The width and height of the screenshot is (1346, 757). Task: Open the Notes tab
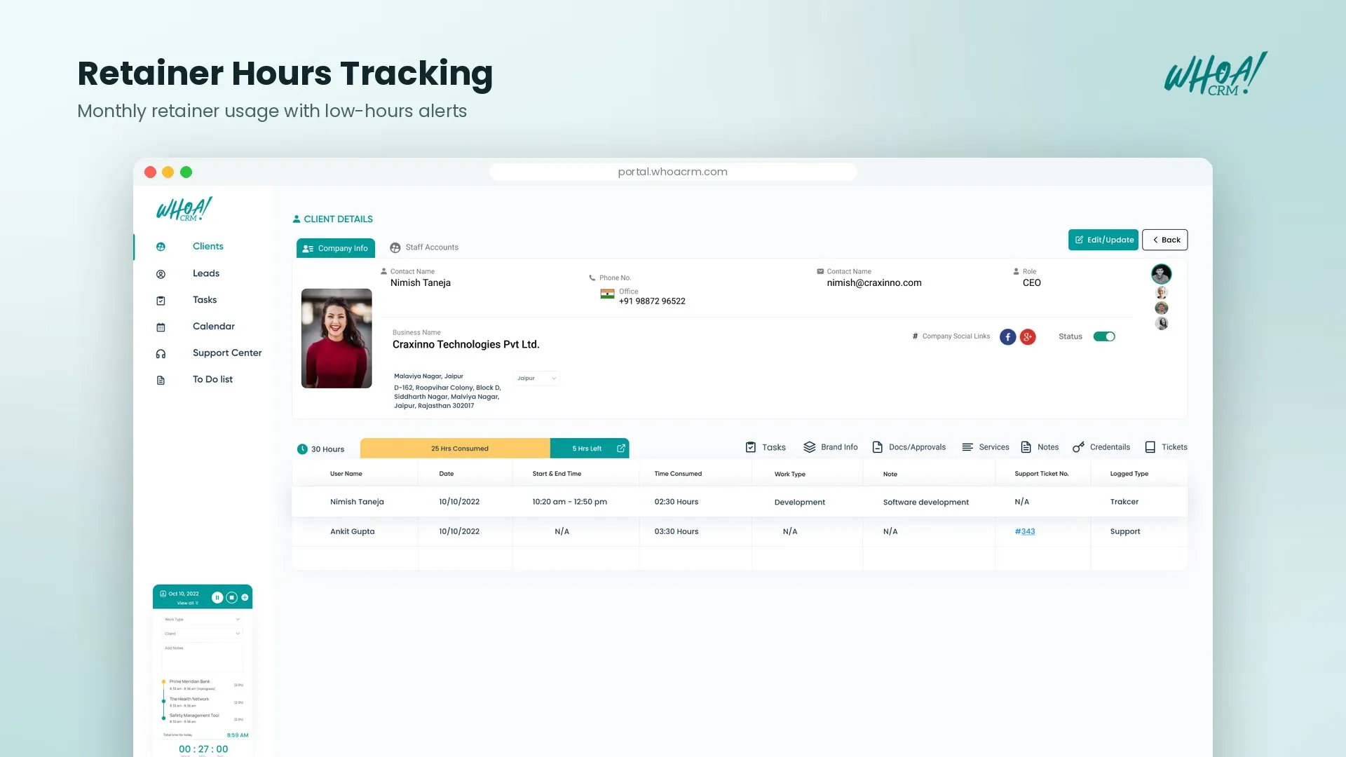point(1040,447)
